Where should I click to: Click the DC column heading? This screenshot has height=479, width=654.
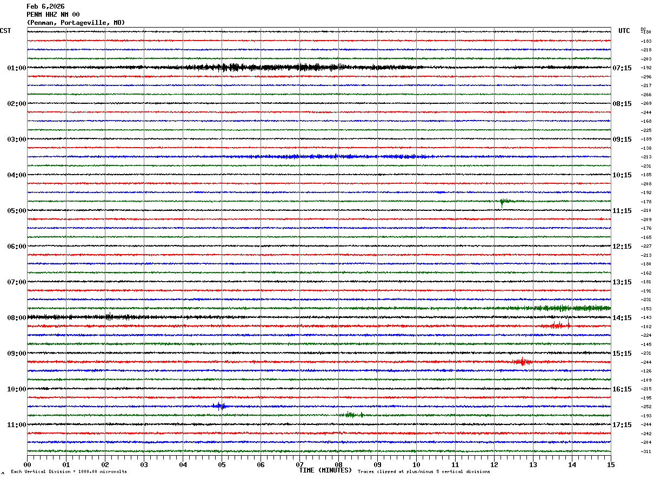643,29
